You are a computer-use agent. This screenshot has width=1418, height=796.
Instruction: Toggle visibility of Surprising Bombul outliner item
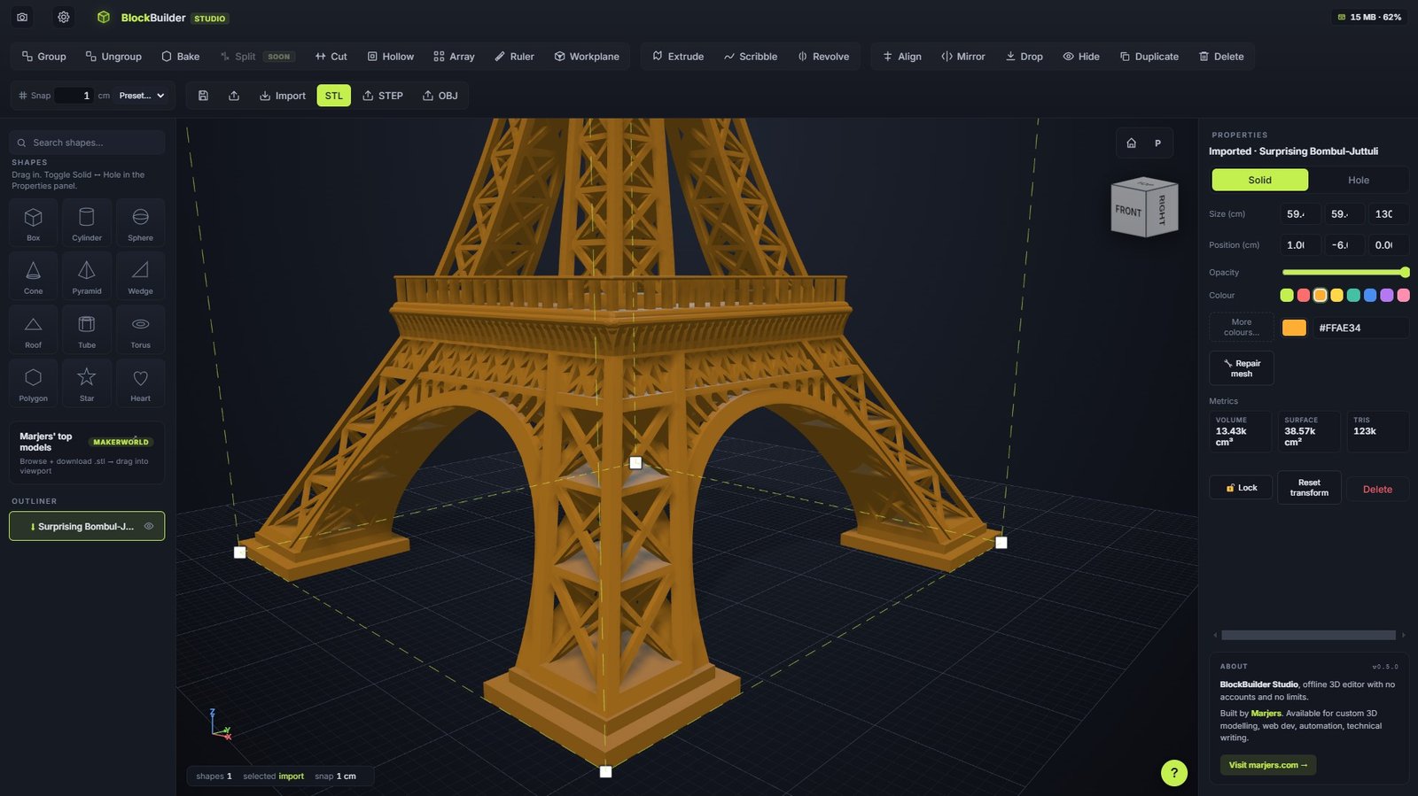coord(149,526)
